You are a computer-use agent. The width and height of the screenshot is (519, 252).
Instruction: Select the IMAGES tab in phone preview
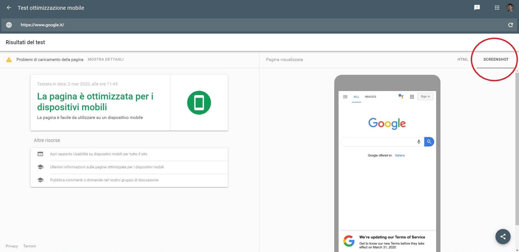point(371,97)
